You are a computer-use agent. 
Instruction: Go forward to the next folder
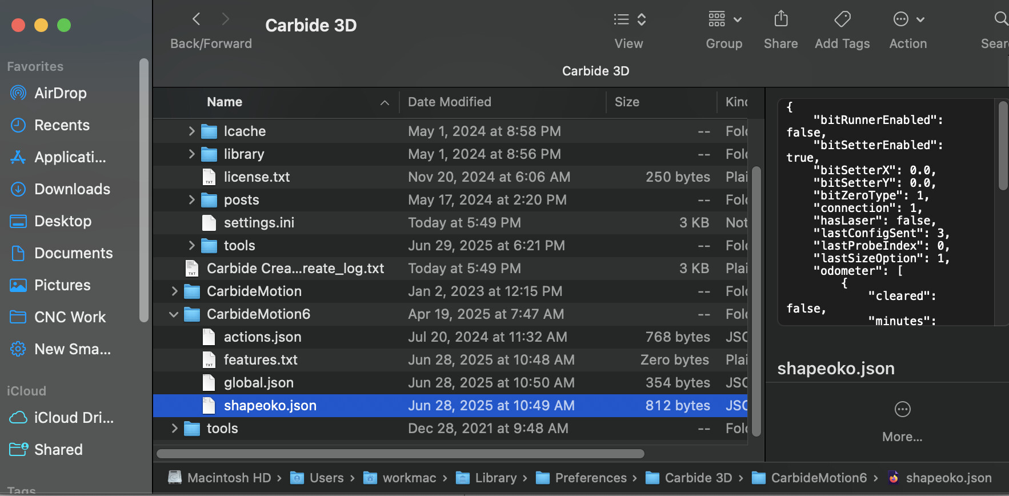pos(226,19)
